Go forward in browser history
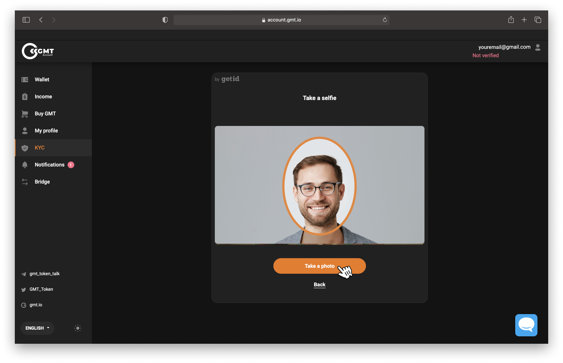The height and width of the screenshot is (363, 563). [x=54, y=20]
